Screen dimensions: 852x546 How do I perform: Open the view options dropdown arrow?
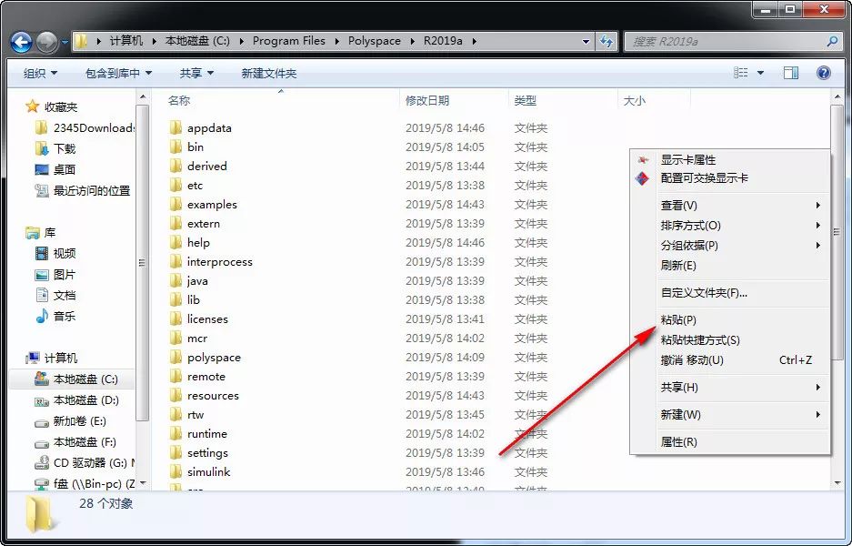tap(760, 73)
